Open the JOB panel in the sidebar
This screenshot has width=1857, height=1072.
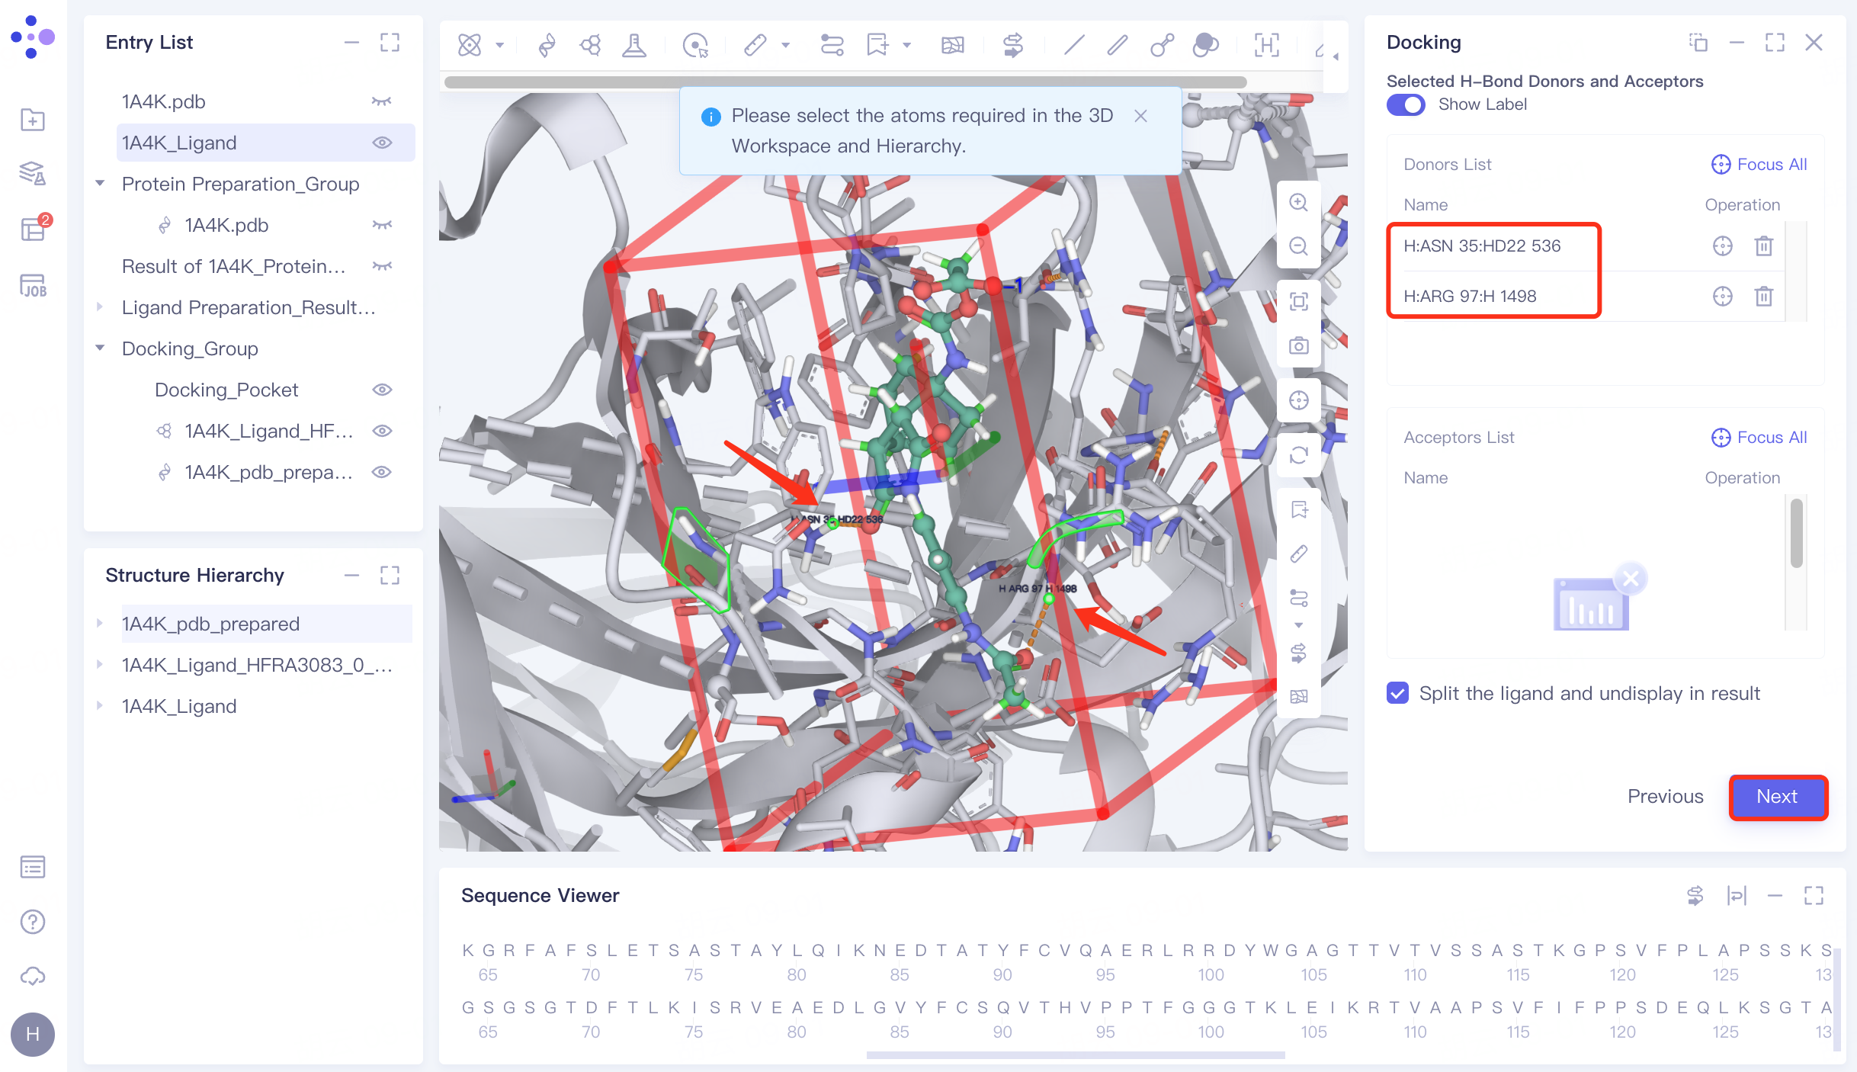(x=33, y=286)
